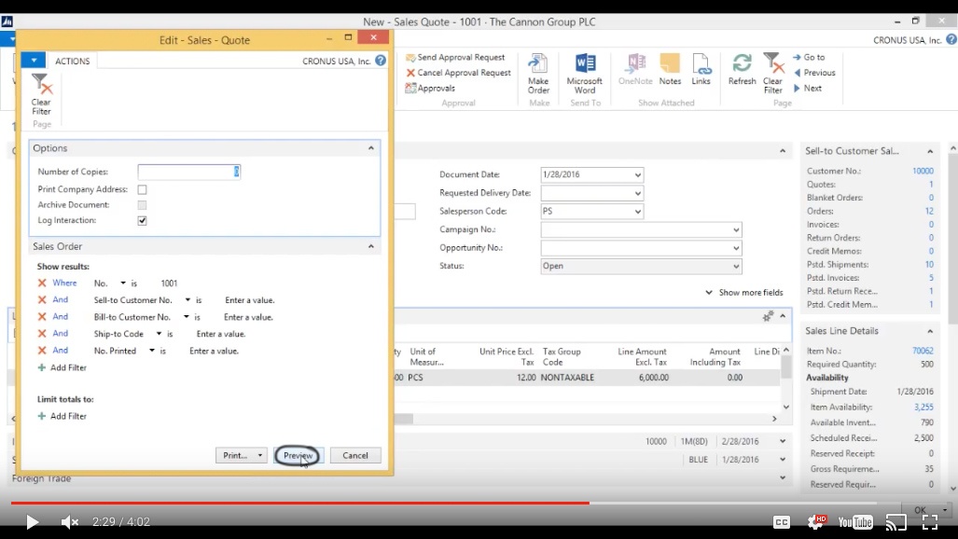Click cast to TV icon
This screenshot has width=958, height=539.
896,522
